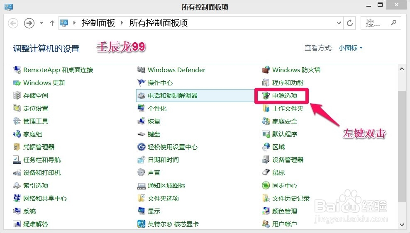Open the 操作中心 flag icon
Image resolution: width=410 pixels, height=233 pixels.
click(141, 83)
